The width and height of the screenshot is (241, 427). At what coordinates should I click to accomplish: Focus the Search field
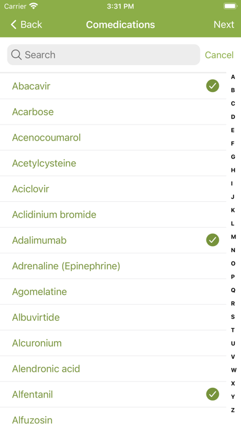coord(103,55)
